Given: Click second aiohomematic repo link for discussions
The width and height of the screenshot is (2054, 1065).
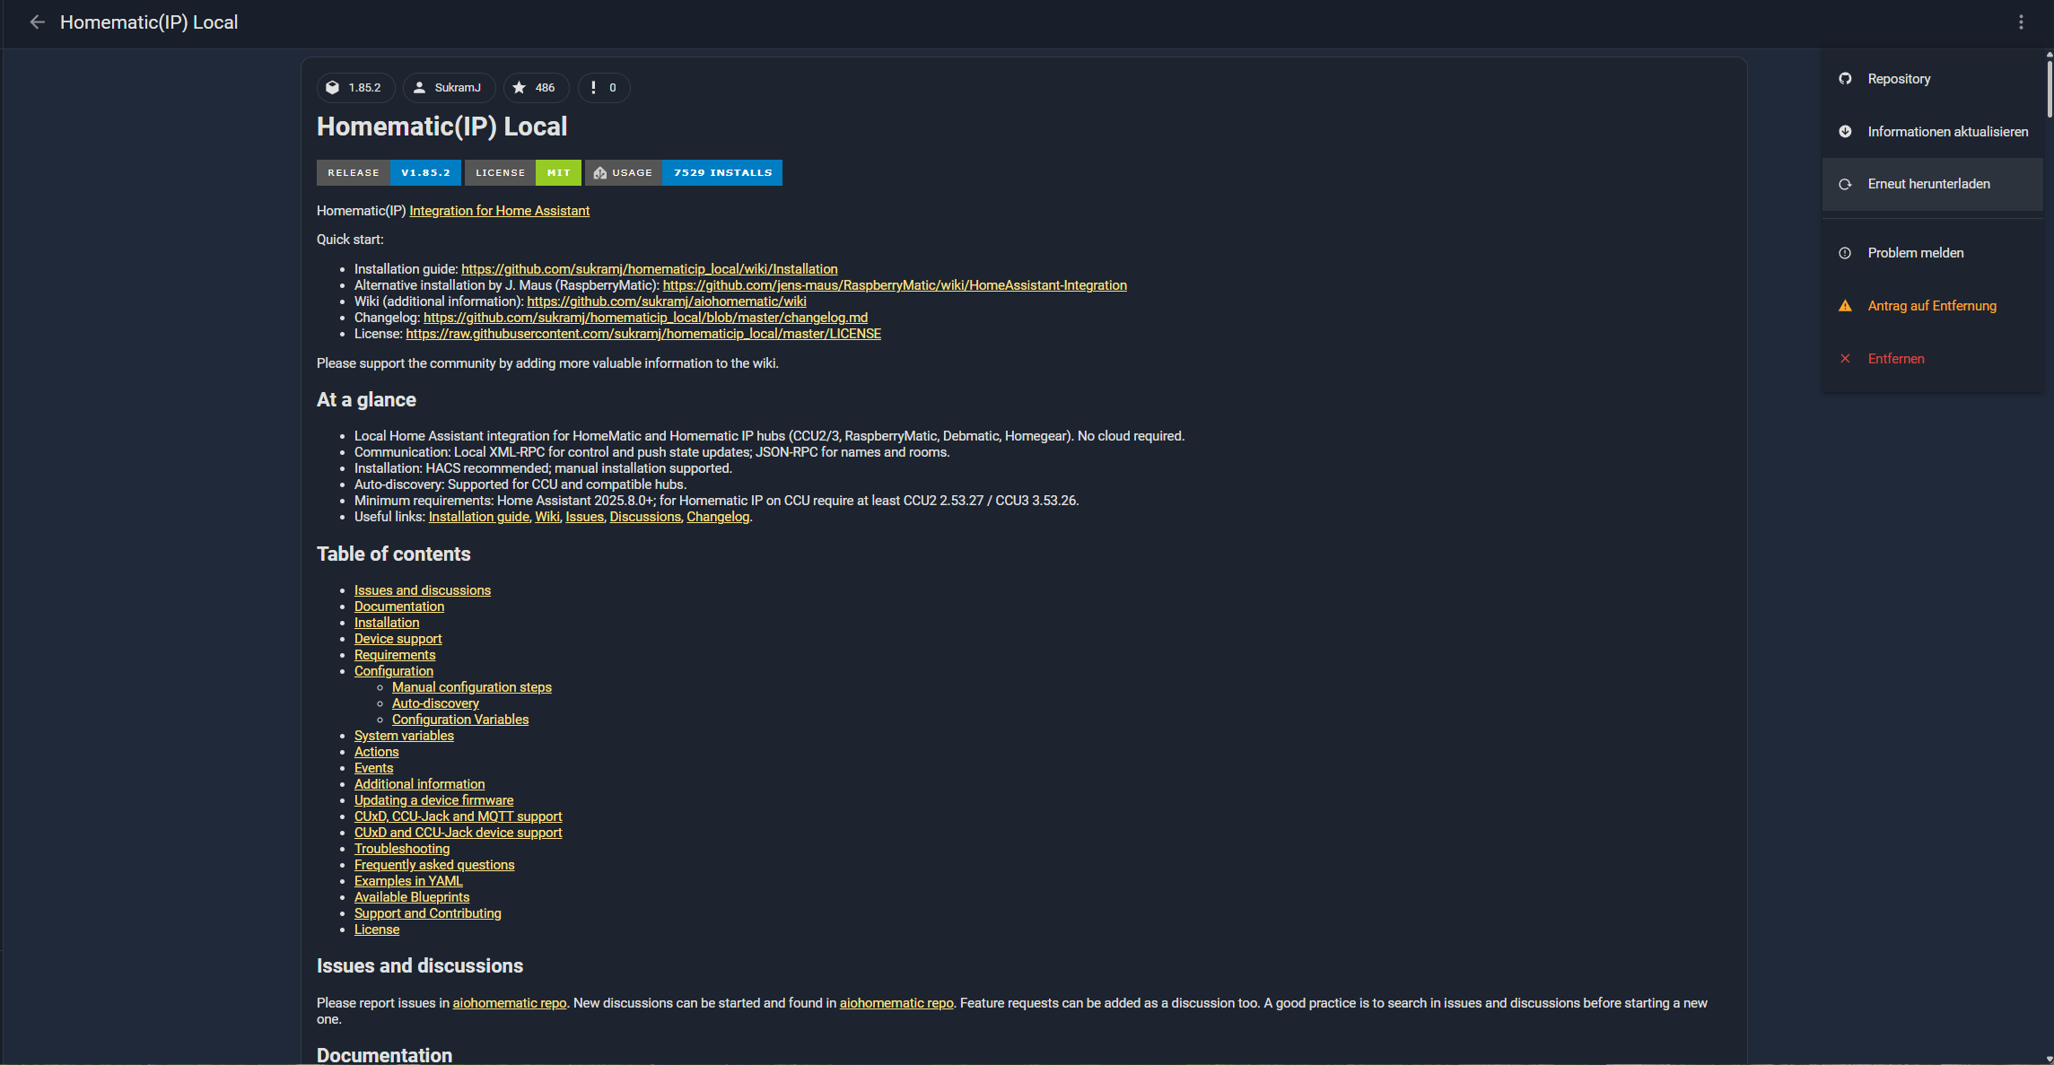Looking at the screenshot, I should click(x=896, y=1003).
